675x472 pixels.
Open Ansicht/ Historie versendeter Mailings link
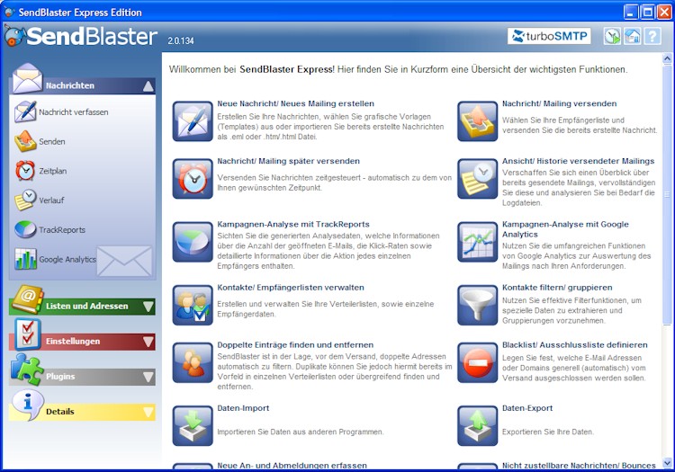(578, 161)
